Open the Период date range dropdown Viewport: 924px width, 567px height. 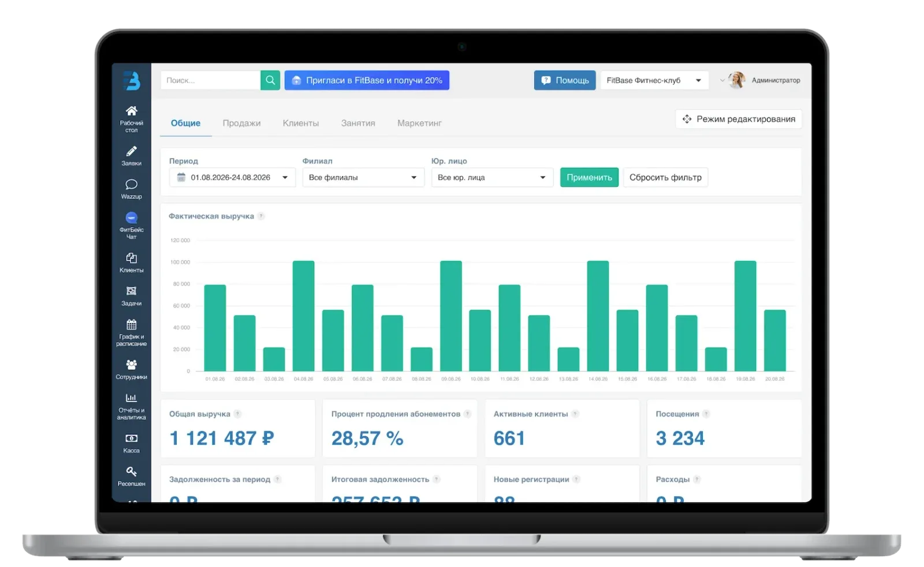232,178
